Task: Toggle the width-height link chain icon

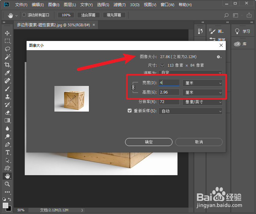Action: [x=133, y=87]
